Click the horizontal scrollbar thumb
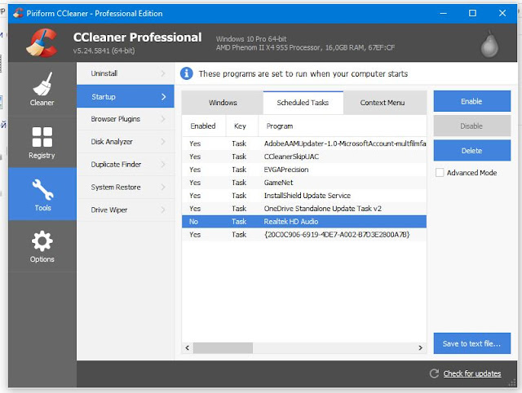Screen dimensions: 522x393 [223, 347]
